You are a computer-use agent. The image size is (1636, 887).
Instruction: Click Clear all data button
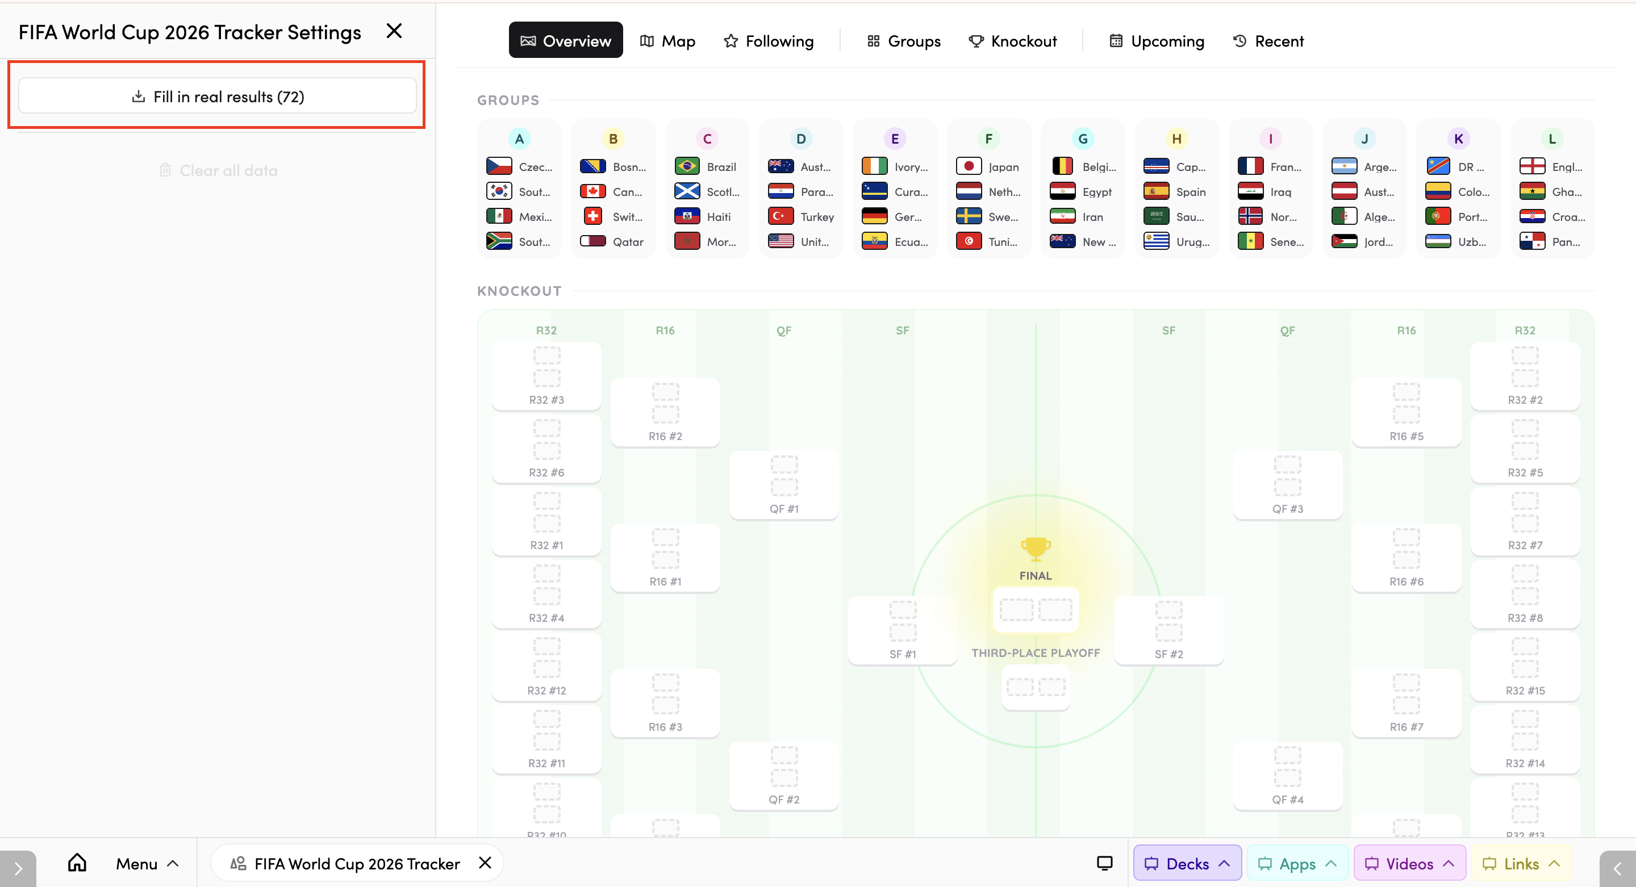[x=217, y=170]
